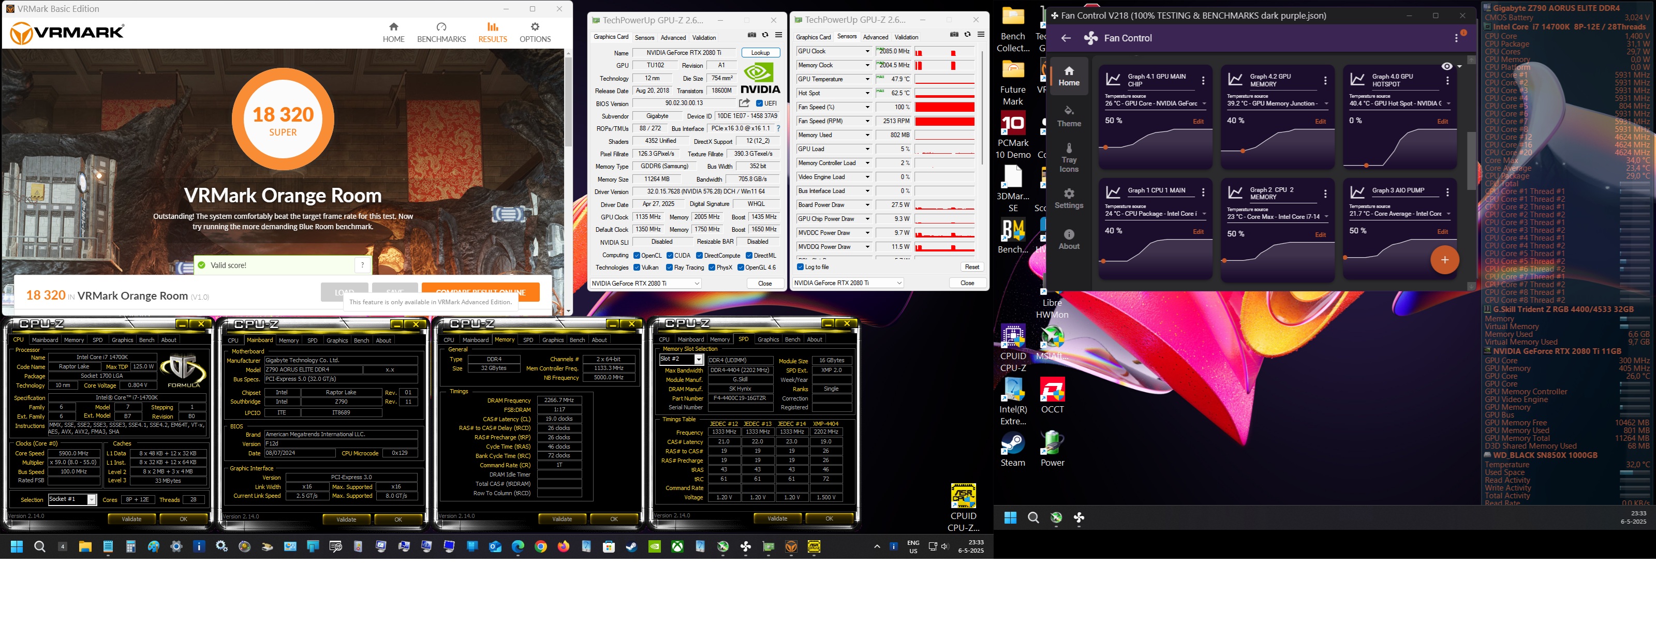Open Slot #2 dropdown in CPU-Z SPD

pyautogui.click(x=682, y=360)
